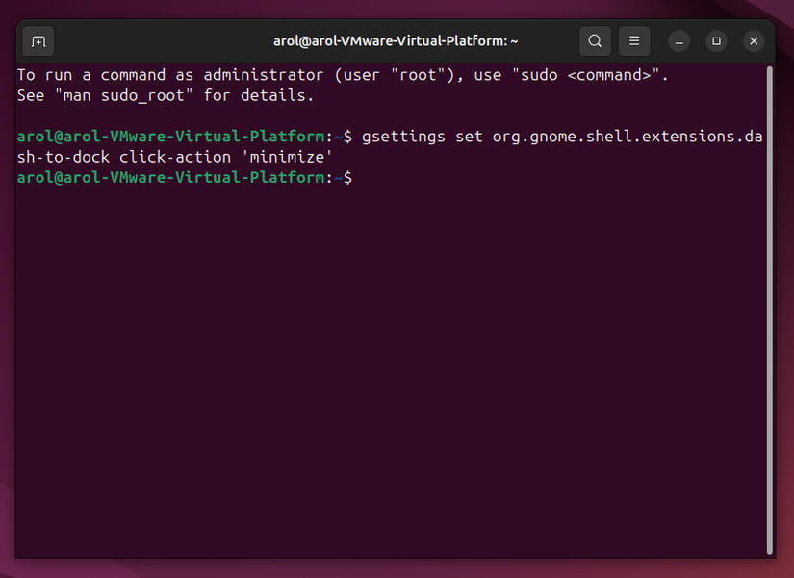Screen dimensions: 794x578
Task: Click the 'minimize' value in the command
Action: 284,157
